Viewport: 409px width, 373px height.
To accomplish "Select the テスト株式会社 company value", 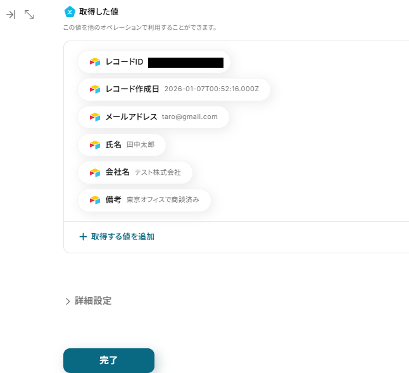I will (x=158, y=172).
